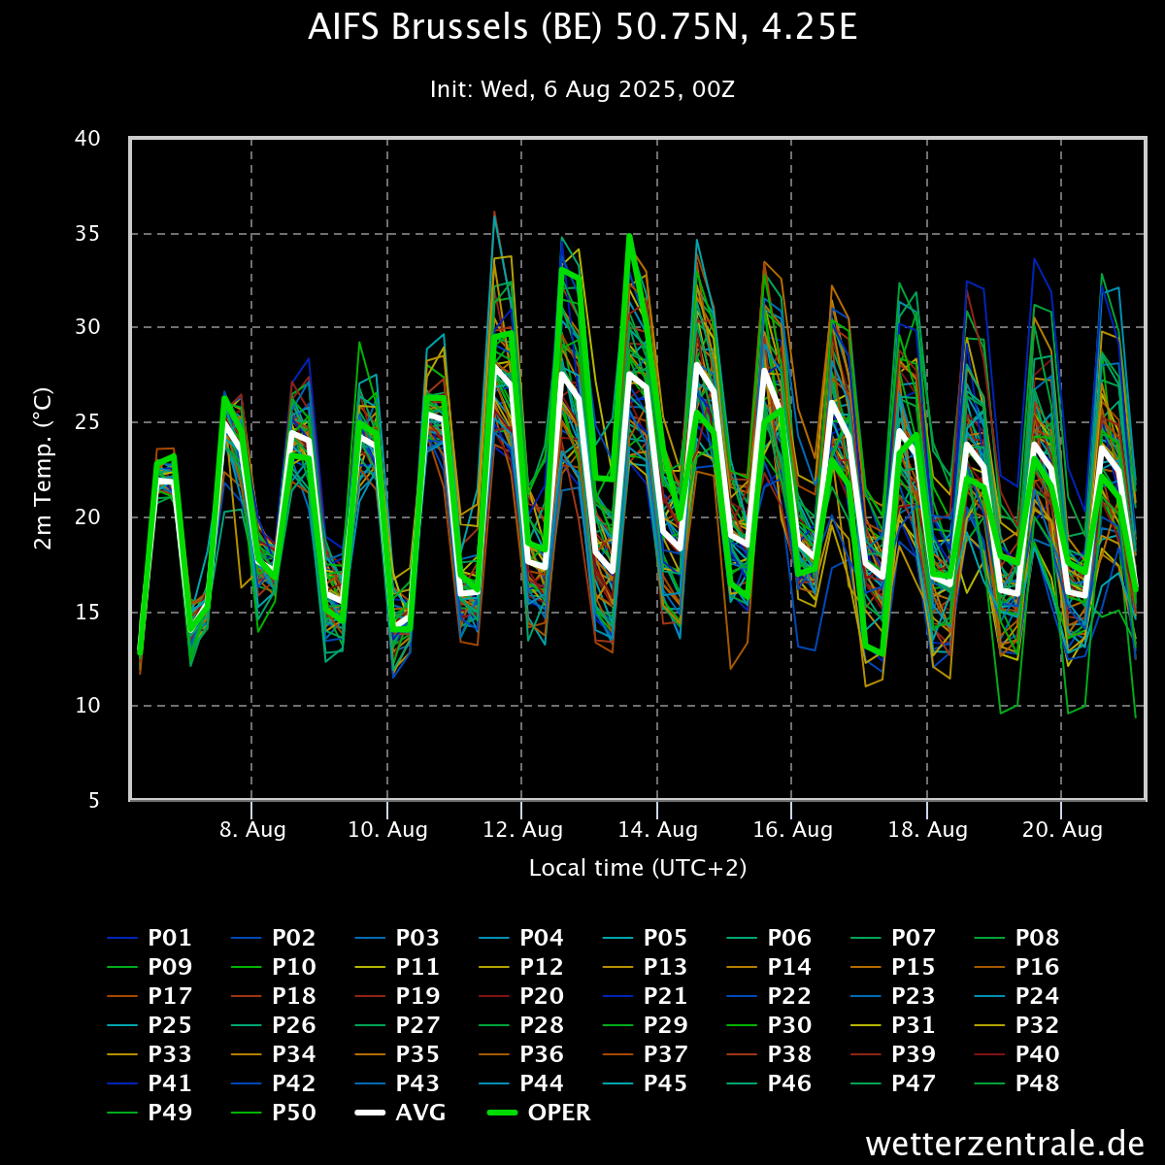Viewport: 1165px width, 1165px height.
Task: Select the P21 legend entry
Action: (646, 996)
